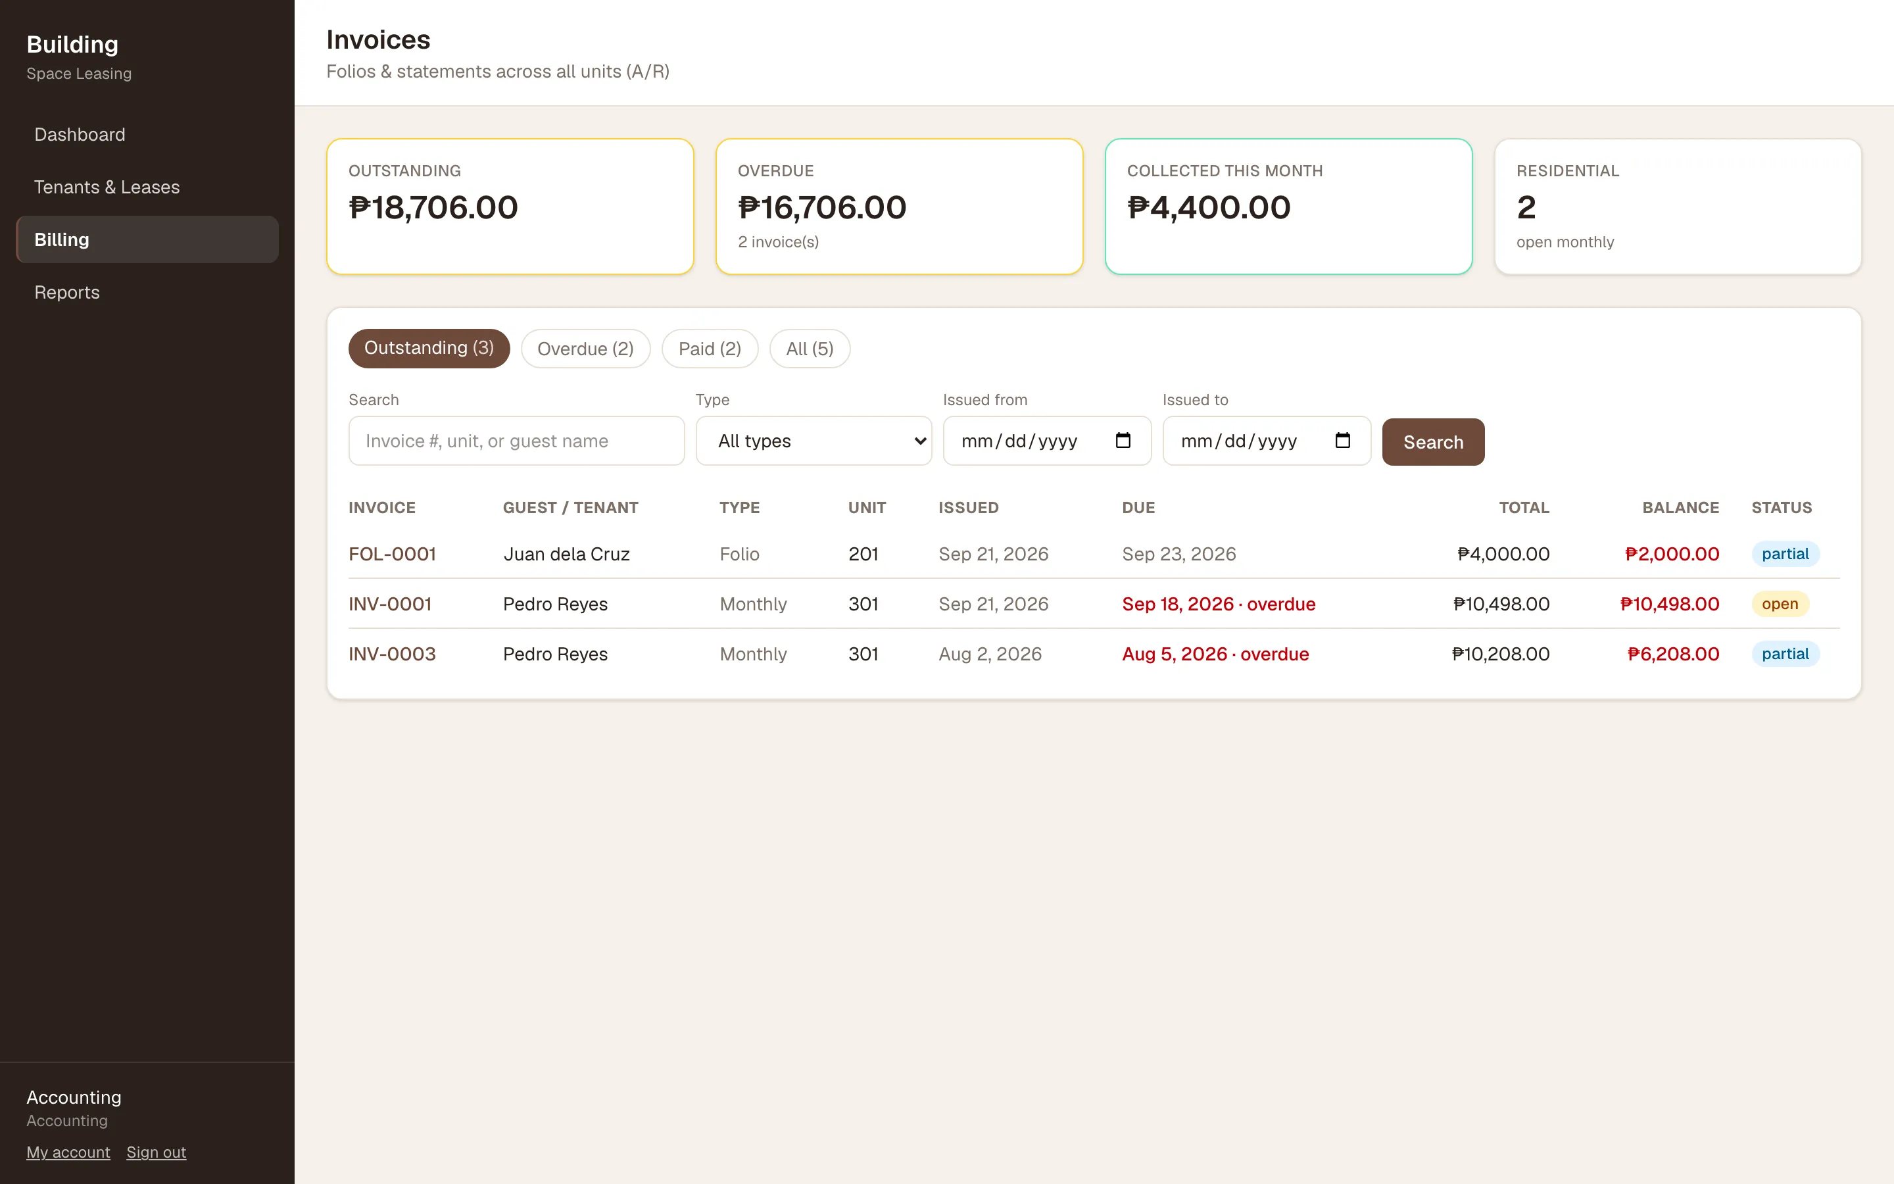Click the ₱4,000.00 total amount
Image resolution: width=1894 pixels, height=1184 pixels.
tap(1503, 554)
